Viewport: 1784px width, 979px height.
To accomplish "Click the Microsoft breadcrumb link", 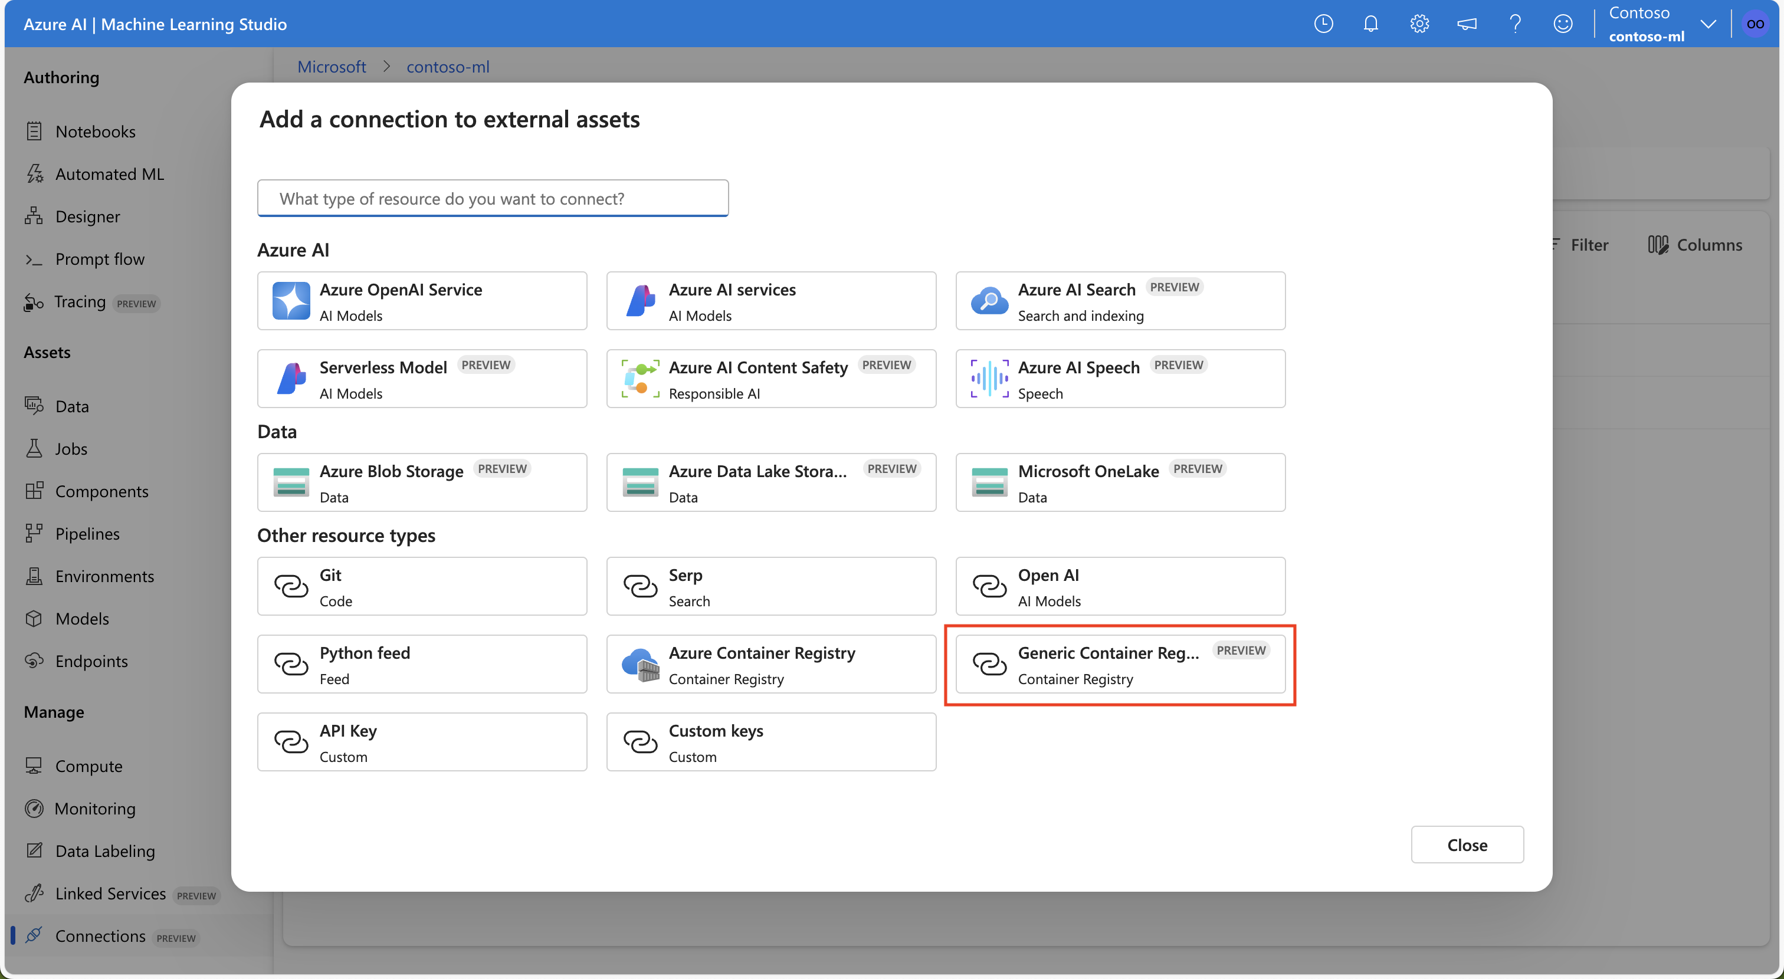I will (332, 65).
